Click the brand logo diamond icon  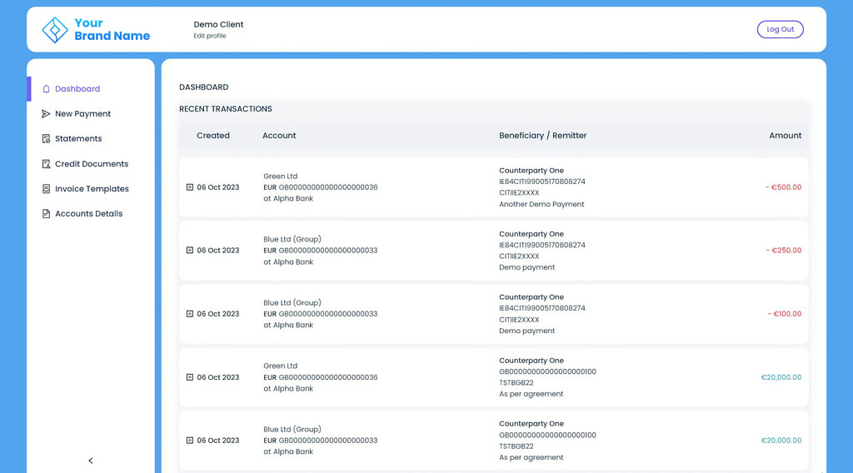[55, 30]
